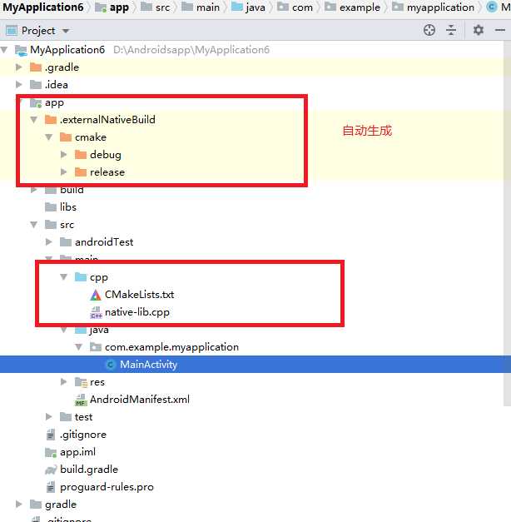
Task: Click the native-lib.cpp C++ file icon
Action: (x=97, y=312)
